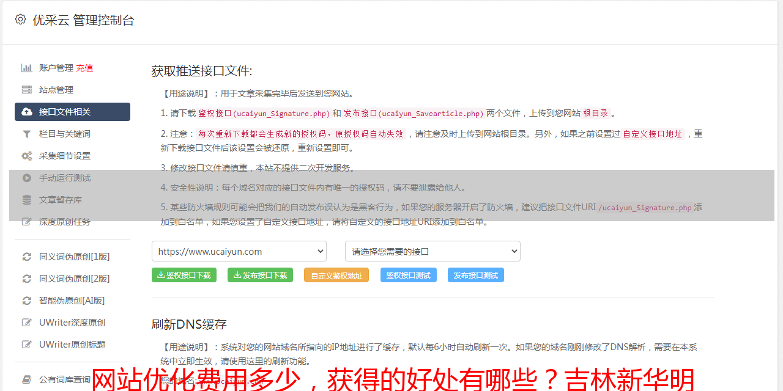Click the 鉴权接口(ucaiyun_Signature.php) code text
This screenshot has height=391, width=783.
pyautogui.click(x=264, y=113)
